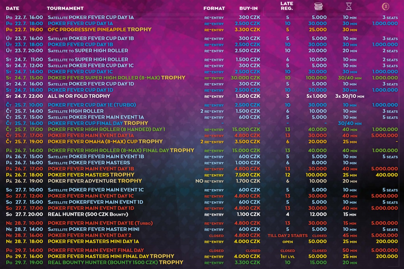This screenshot has height=269, width=404.
Task: Click the 7.500 CZK Masters buy-in
Action: (x=247, y=175)
